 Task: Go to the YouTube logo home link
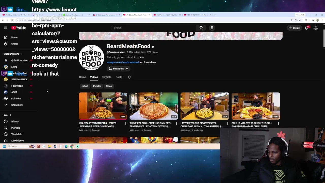(19, 28)
